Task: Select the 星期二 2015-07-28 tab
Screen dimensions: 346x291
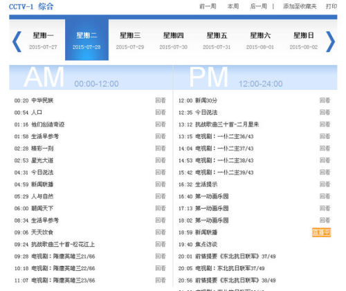Action: (86, 40)
